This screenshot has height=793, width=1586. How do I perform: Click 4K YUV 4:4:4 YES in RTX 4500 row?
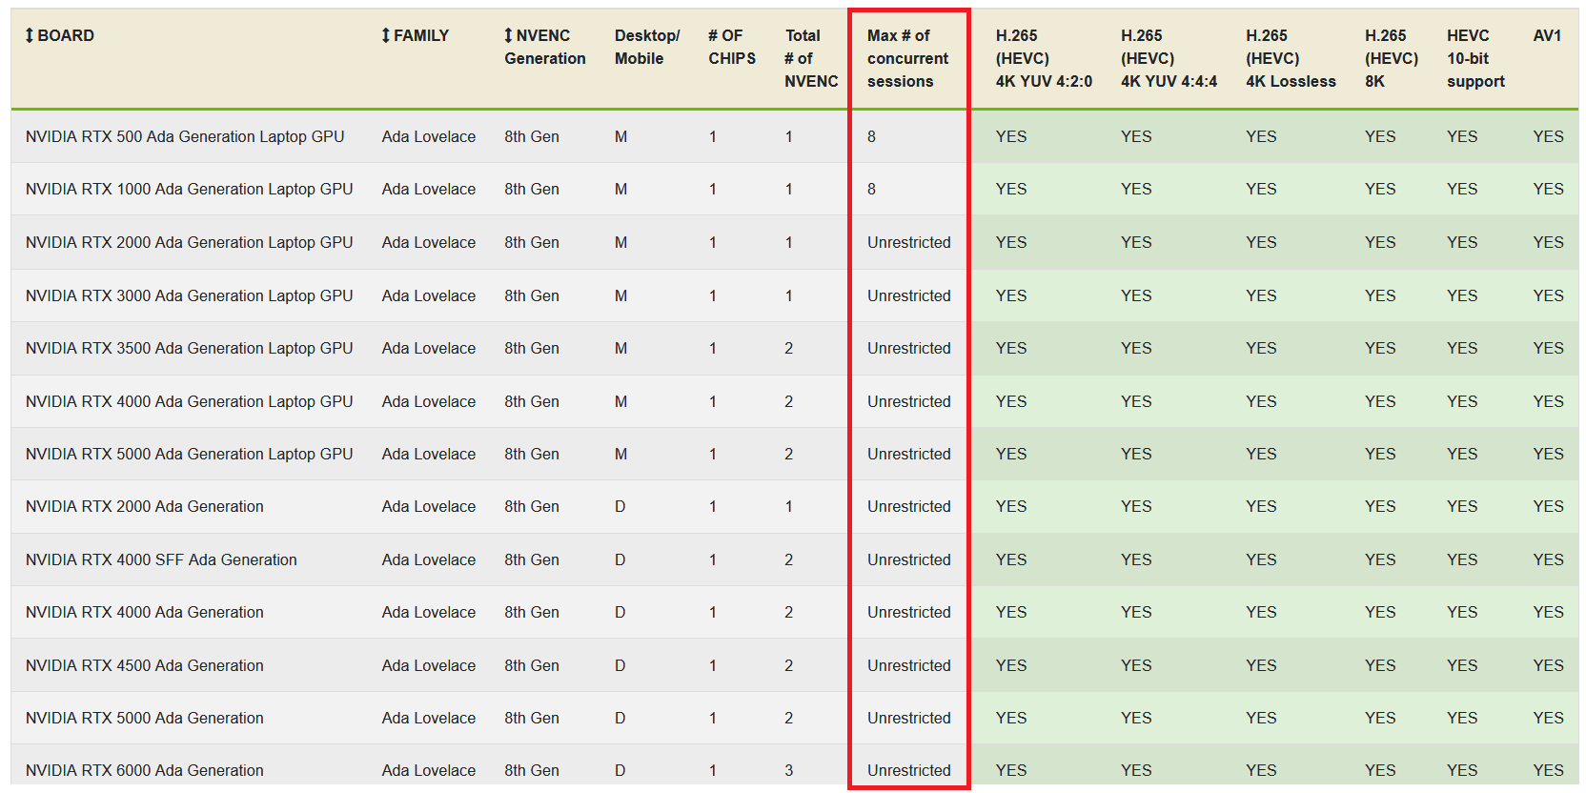pyautogui.click(x=1136, y=665)
